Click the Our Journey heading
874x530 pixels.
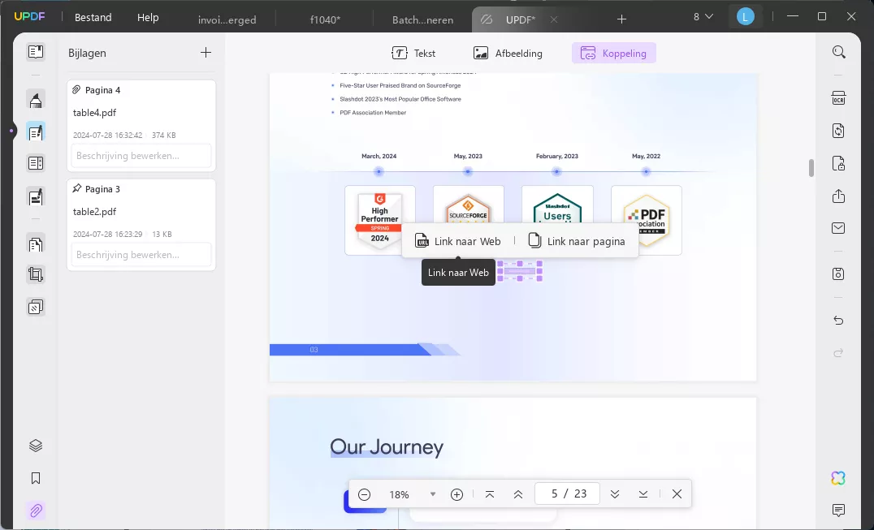(387, 447)
